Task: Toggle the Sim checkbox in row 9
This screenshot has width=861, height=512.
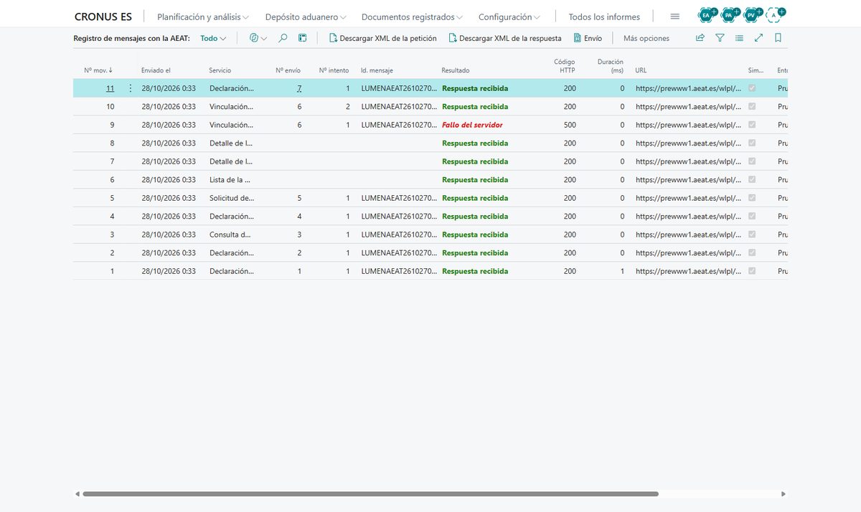Action: click(752, 125)
